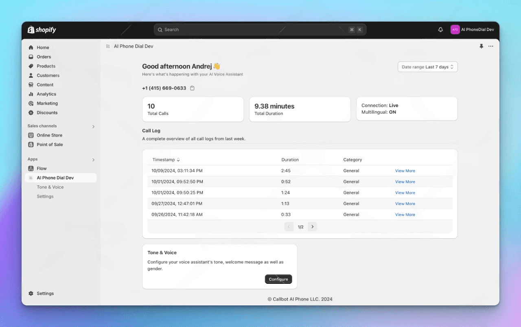Click the Duration column header
This screenshot has width=521, height=327.
[290, 160]
